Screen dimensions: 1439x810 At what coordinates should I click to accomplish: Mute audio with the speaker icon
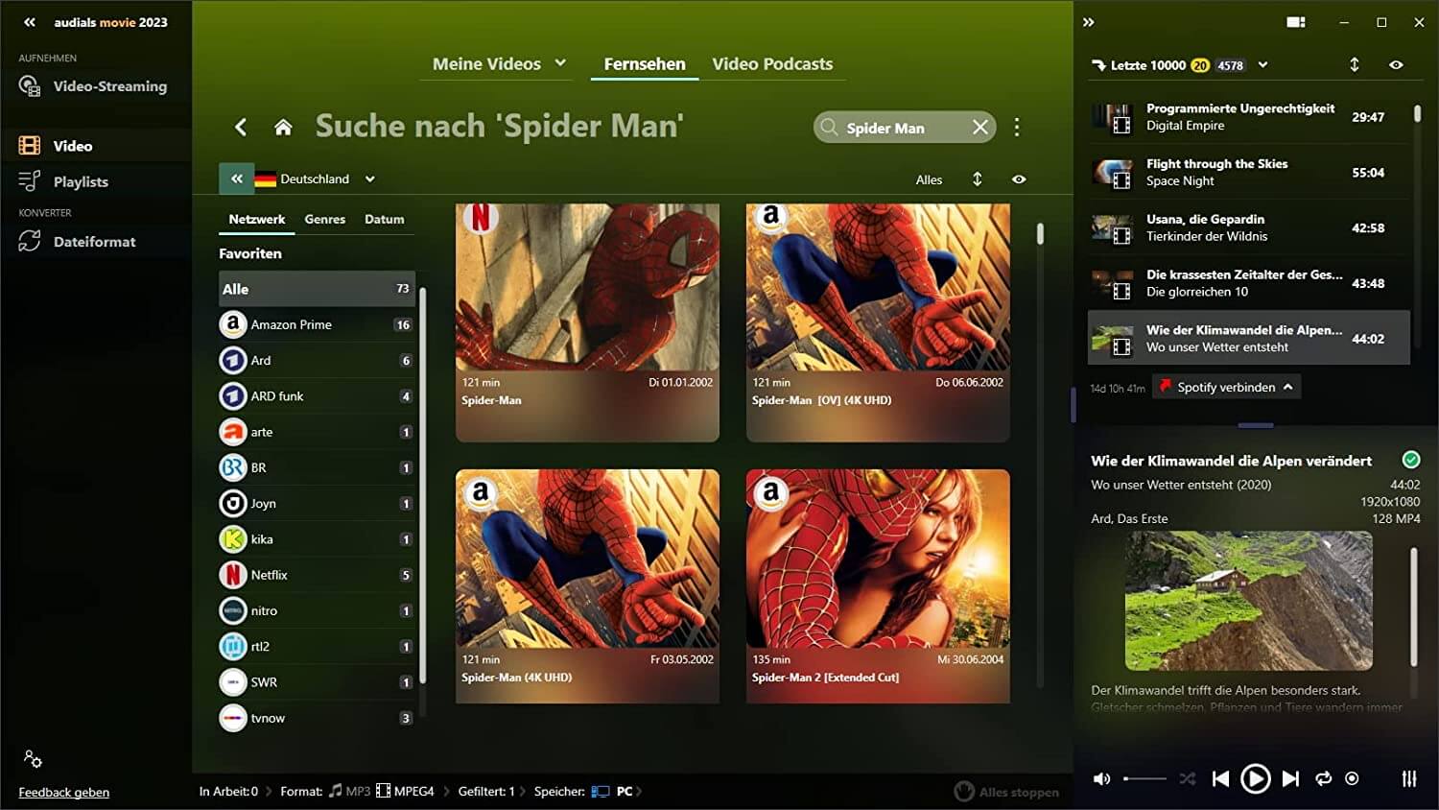1102,779
